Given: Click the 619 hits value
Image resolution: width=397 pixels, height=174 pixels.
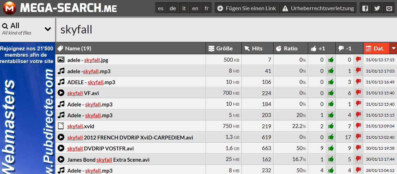Looking at the screenshot, I should click(267, 137).
